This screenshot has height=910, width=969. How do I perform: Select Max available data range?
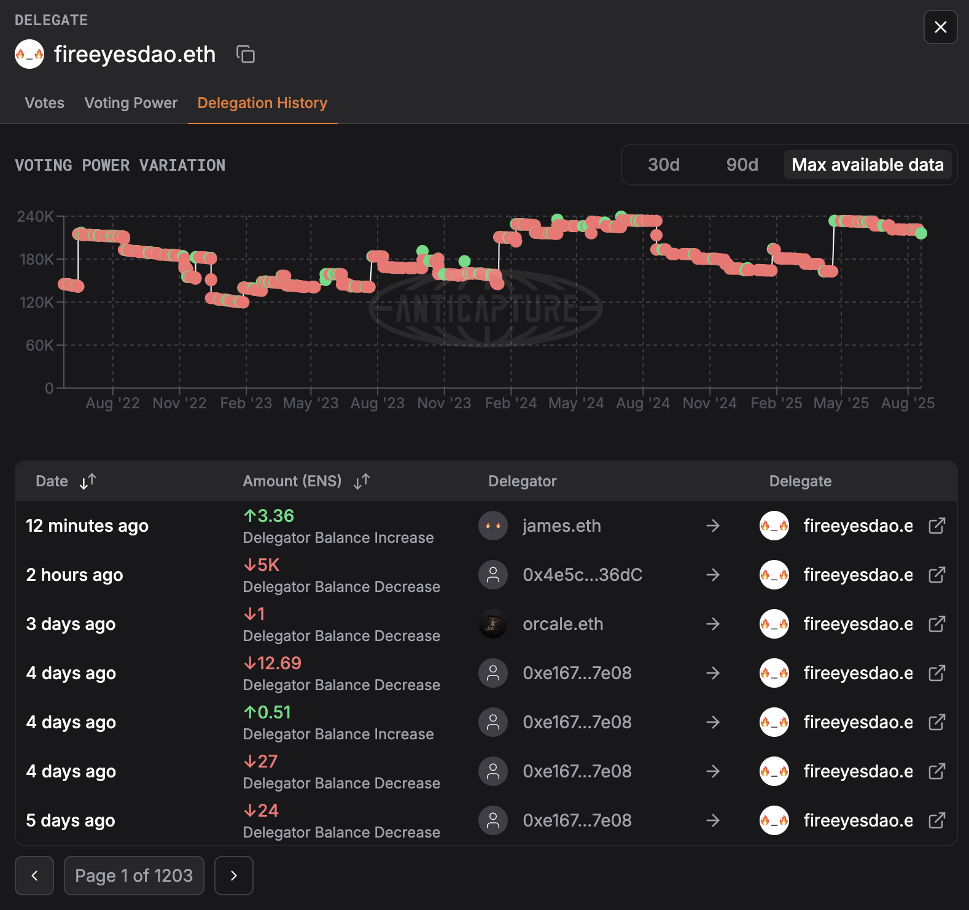pos(867,165)
